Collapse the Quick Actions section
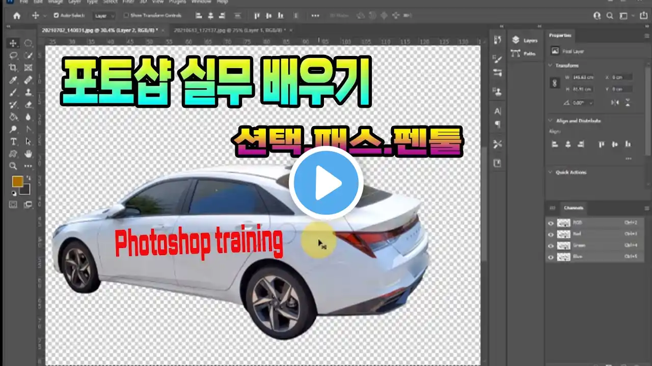Image resolution: width=652 pixels, height=366 pixels. coord(551,172)
